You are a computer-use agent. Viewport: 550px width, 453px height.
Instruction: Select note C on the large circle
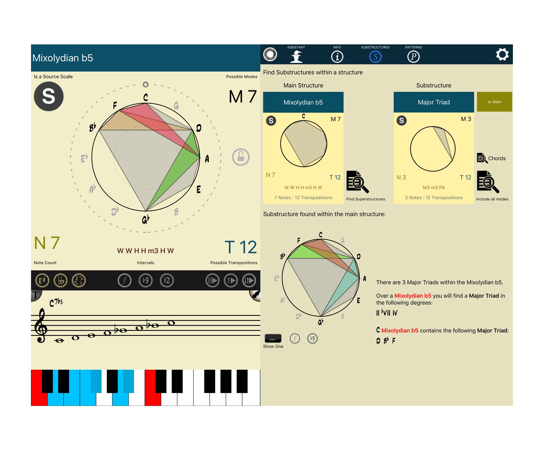pos(146,97)
